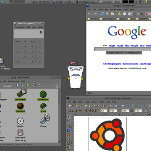
Task: Open the Tools menu in Firefox
Action: 125,9
